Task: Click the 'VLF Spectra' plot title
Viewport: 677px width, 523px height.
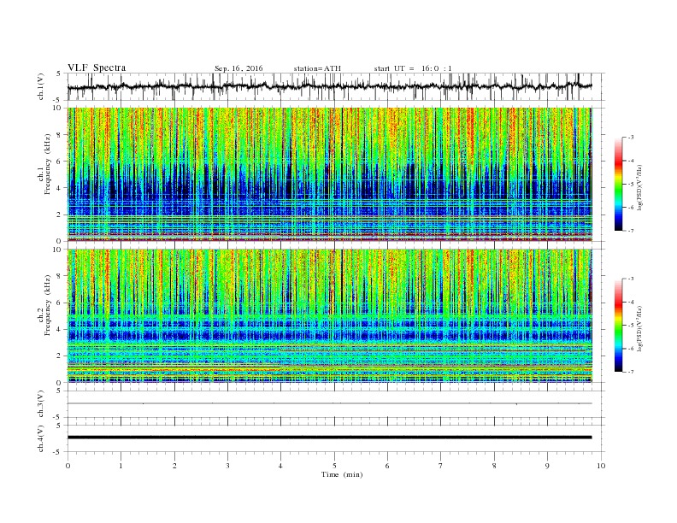Action: point(97,68)
